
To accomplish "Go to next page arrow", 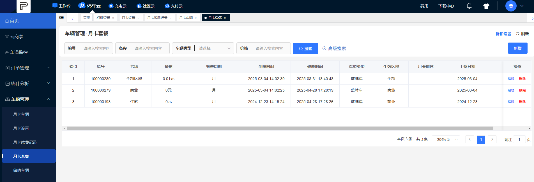I will click(x=492, y=139).
